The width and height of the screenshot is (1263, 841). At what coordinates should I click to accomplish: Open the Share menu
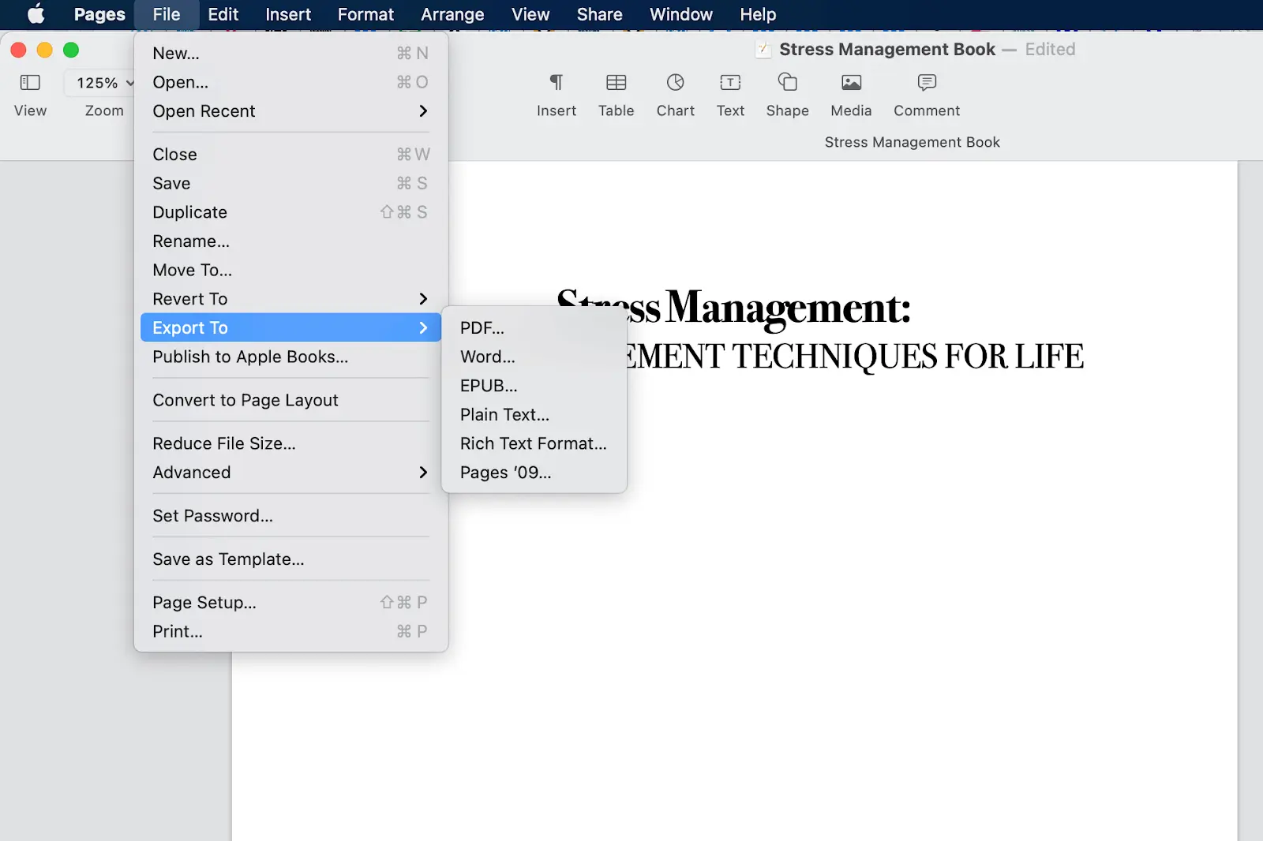[599, 14]
